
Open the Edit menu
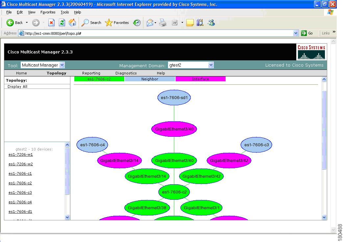coord(20,12)
